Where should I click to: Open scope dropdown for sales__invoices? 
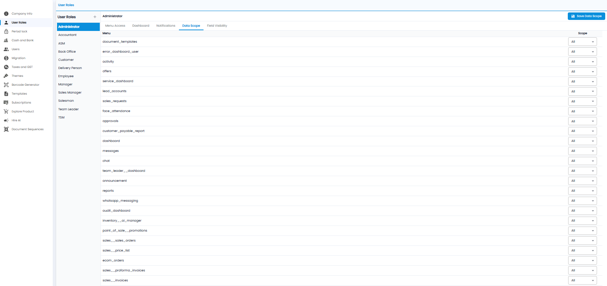point(582,280)
